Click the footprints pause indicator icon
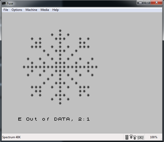This screenshot has height=142, width=164. (133, 137)
